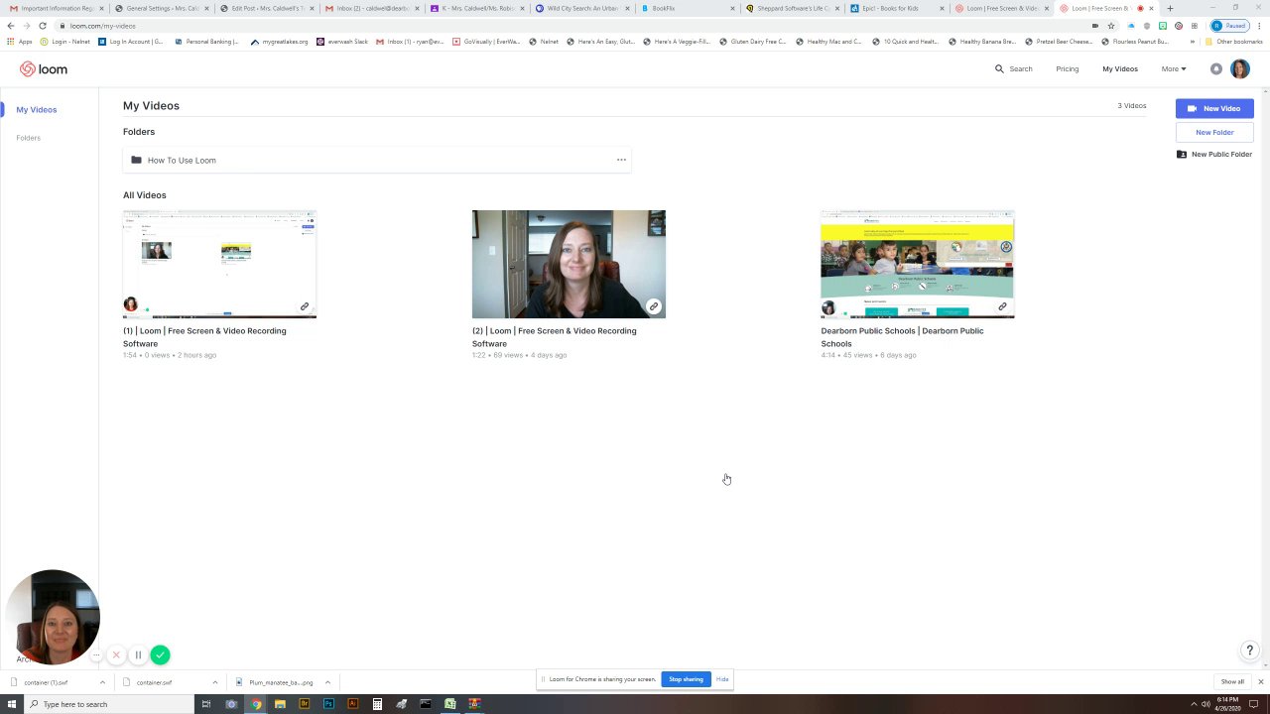Image resolution: width=1270 pixels, height=714 pixels.
Task: Open the How To Use Loom folder
Action: [x=377, y=160]
